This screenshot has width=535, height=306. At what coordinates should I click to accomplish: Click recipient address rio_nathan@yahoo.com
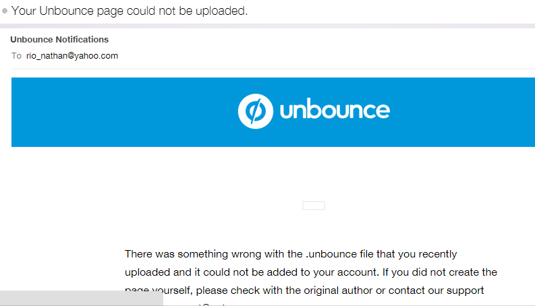pos(72,56)
